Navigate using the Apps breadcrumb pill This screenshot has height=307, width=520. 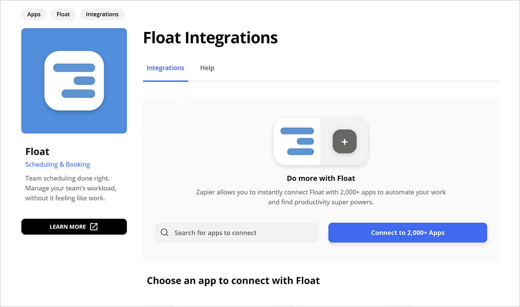click(x=34, y=14)
